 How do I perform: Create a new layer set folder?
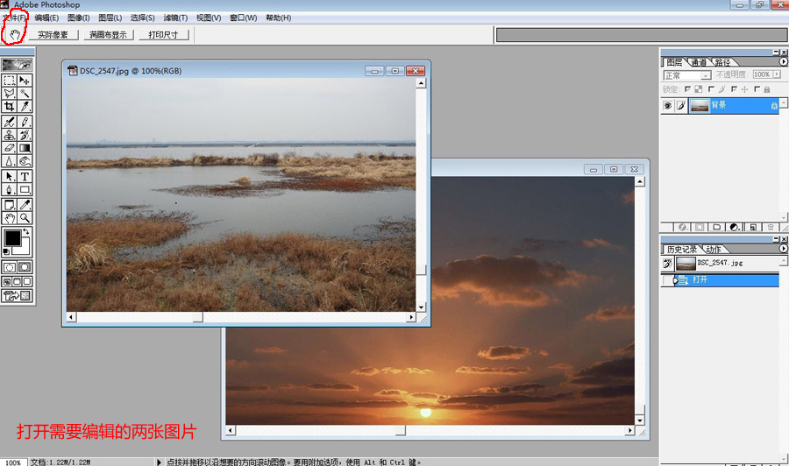(x=717, y=227)
